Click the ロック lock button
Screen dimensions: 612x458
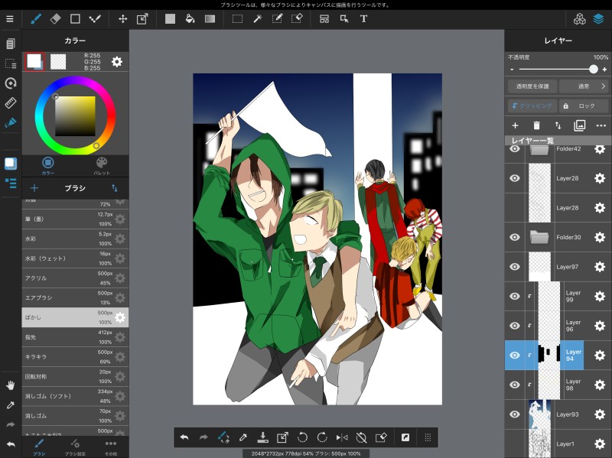click(583, 106)
